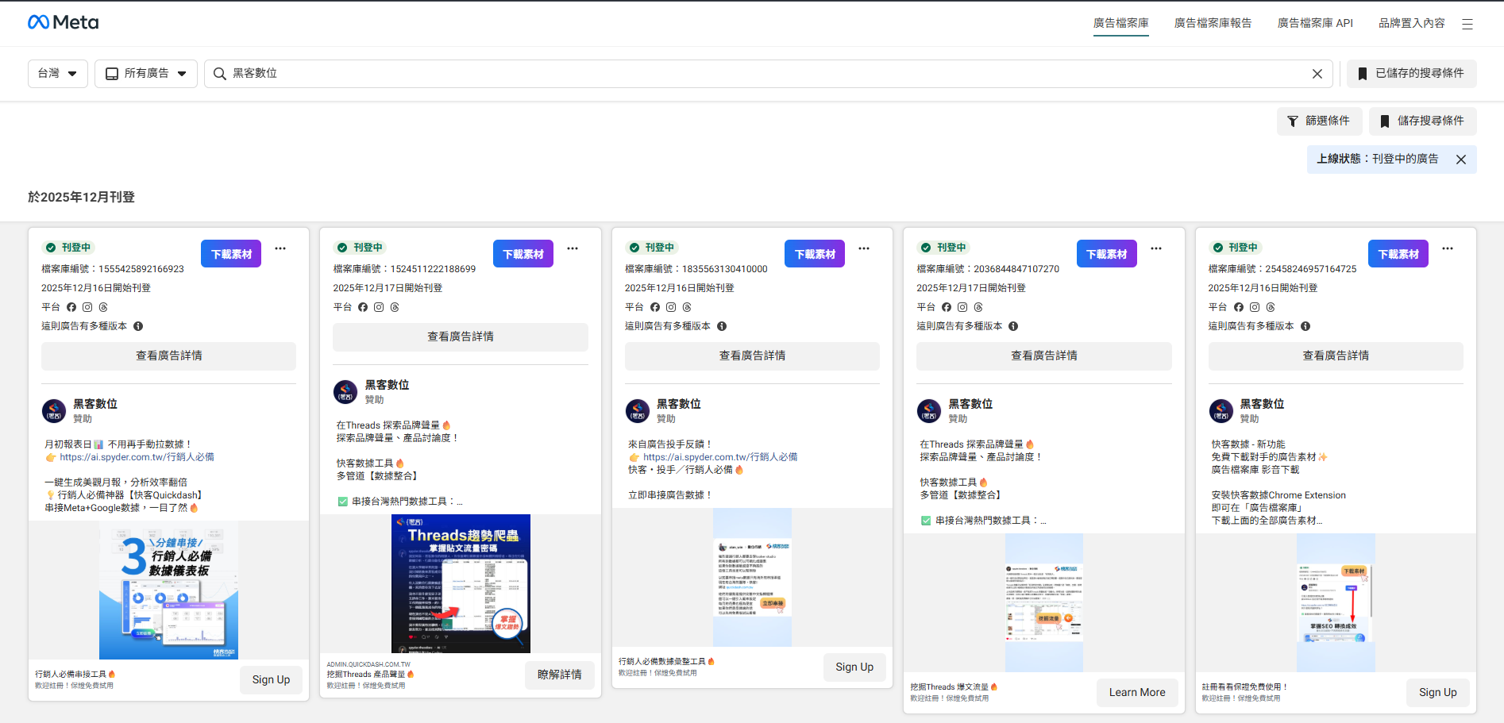Focus the search field containing 黑客數位

[x=770, y=74]
